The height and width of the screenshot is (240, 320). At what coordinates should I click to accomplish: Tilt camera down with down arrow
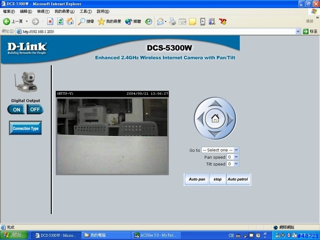(215, 133)
